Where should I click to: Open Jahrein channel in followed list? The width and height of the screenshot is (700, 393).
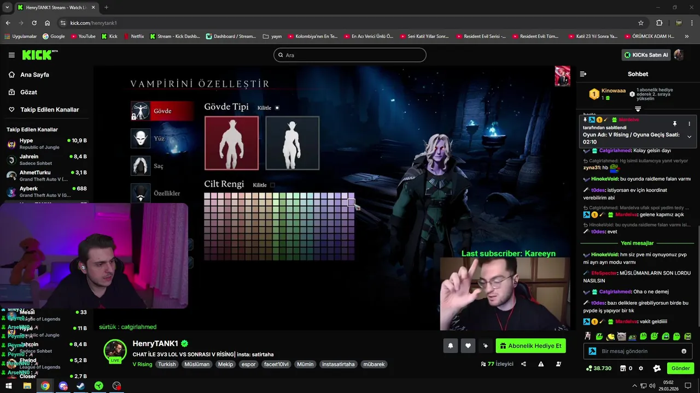(46, 160)
